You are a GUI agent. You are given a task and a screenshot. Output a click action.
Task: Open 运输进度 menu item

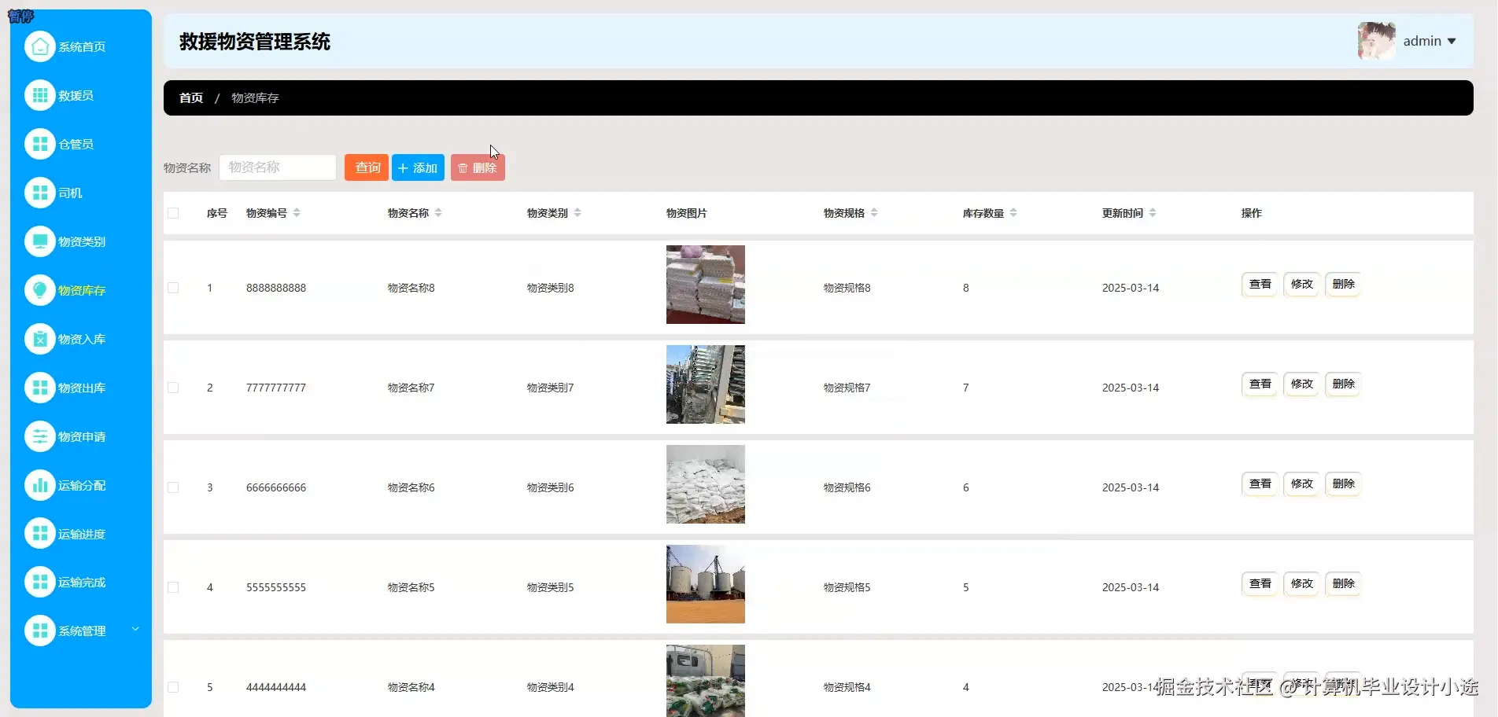(x=81, y=533)
